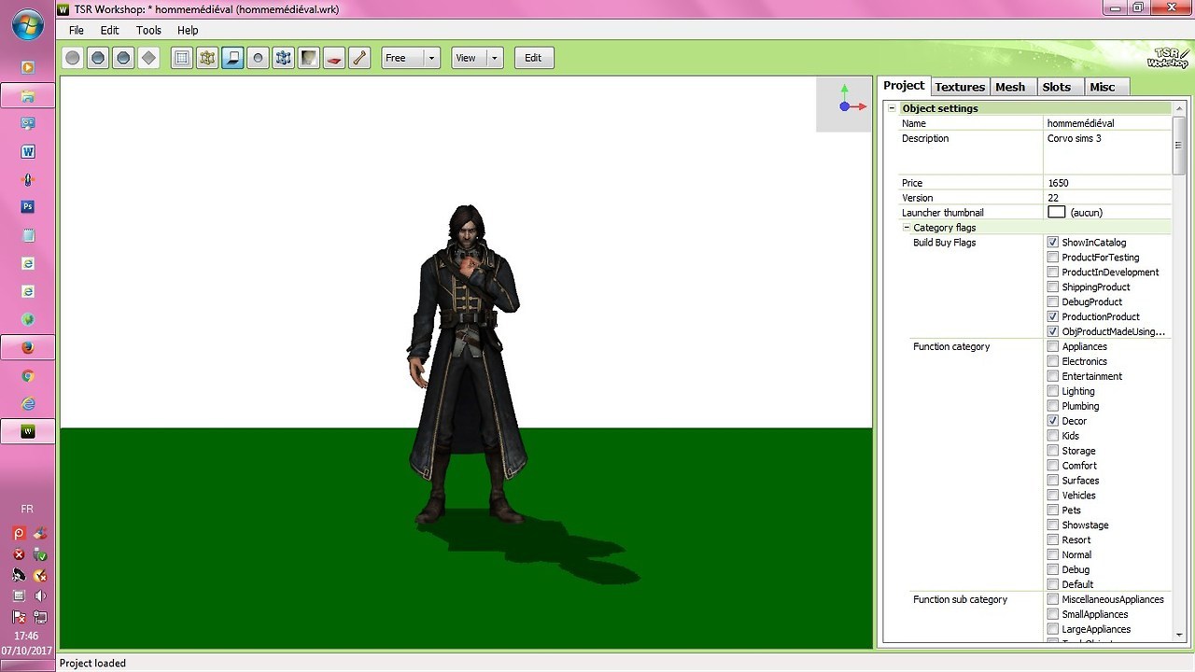Click the Price value field
Screen dimensions: 1195x672
pos(1107,183)
